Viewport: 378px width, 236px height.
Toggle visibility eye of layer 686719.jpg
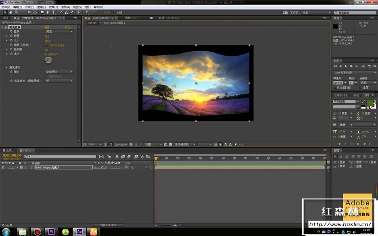pyautogui.click(x=3, y=167)
